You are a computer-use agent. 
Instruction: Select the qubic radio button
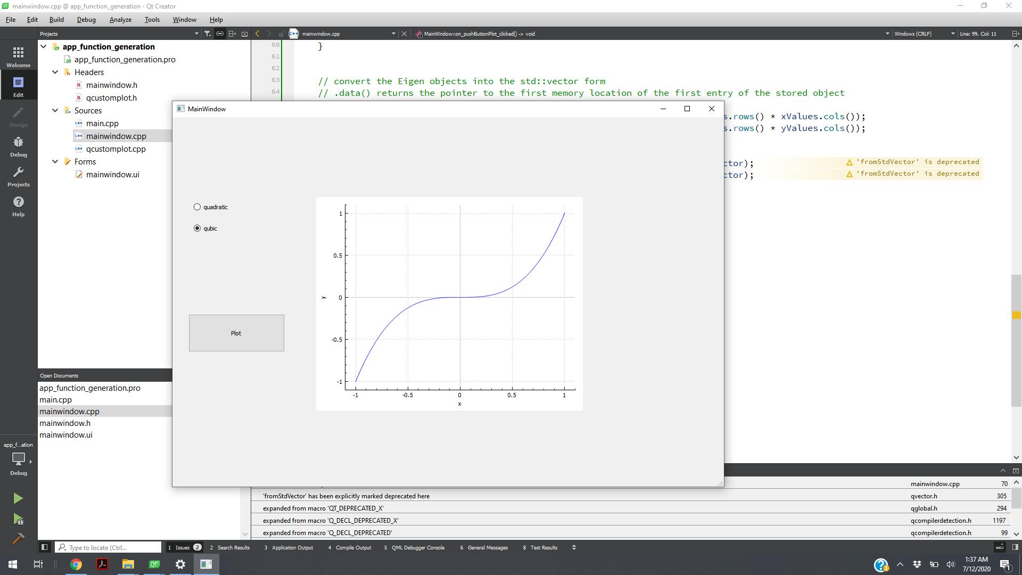[x=197, y=227]
